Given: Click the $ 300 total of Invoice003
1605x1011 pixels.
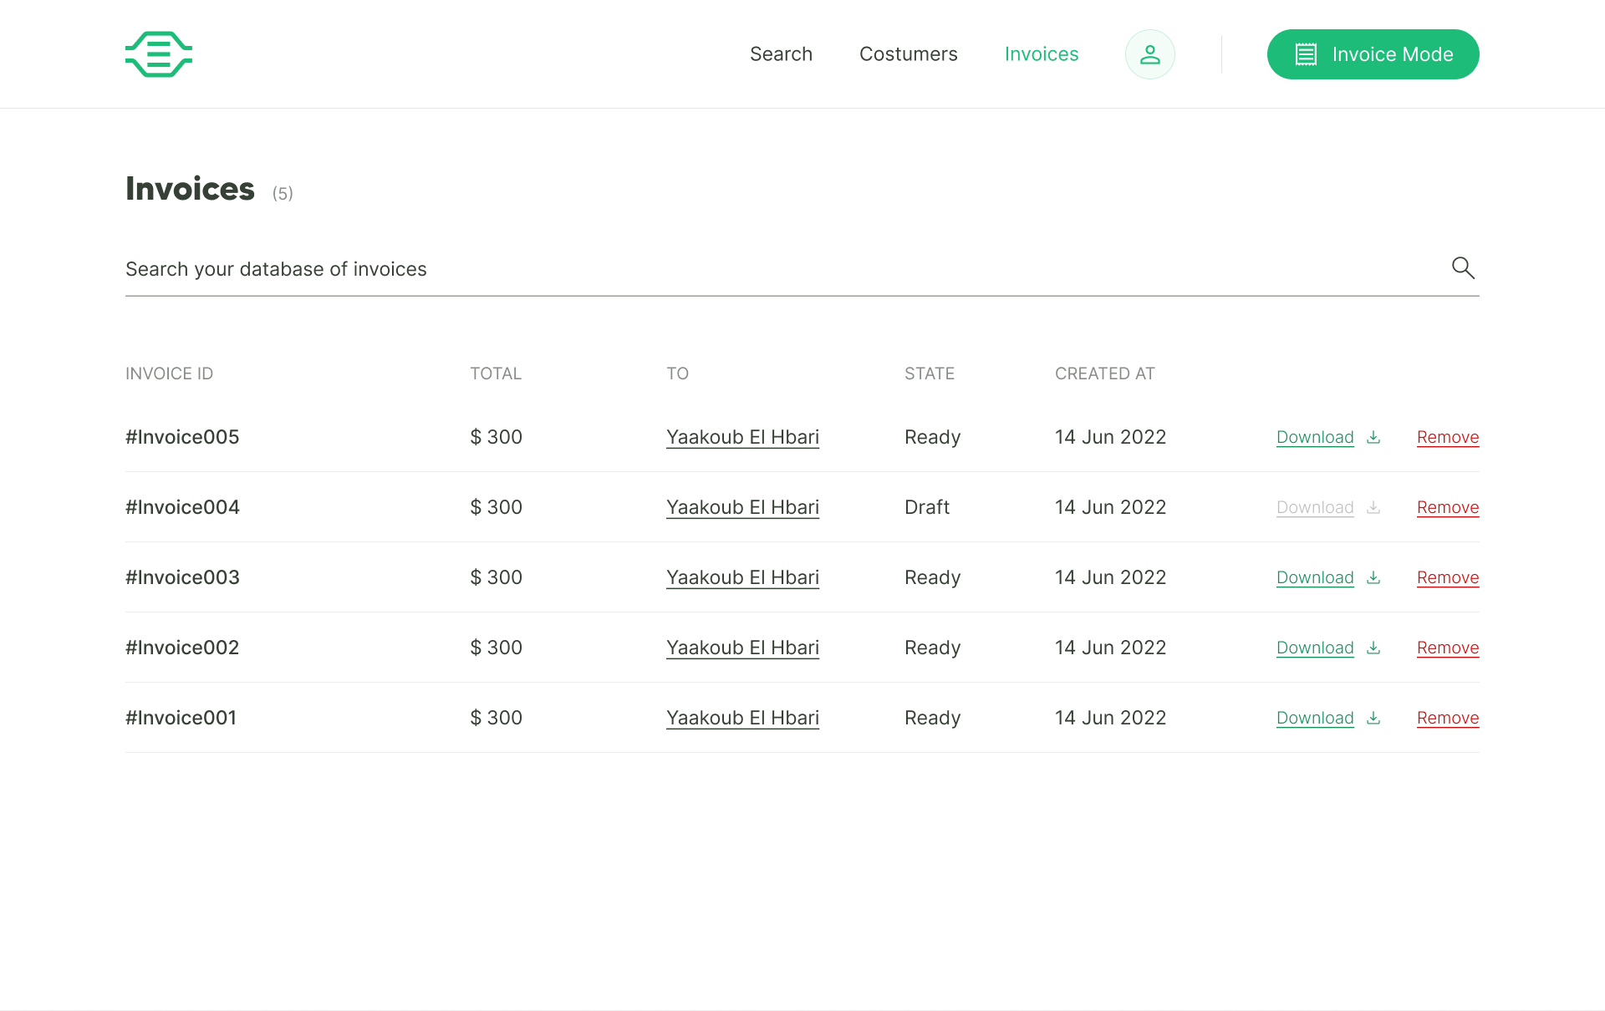Looking at the screenshot, I should tap(497, 577).
